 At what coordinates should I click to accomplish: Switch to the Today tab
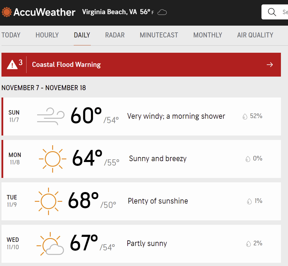11,35
